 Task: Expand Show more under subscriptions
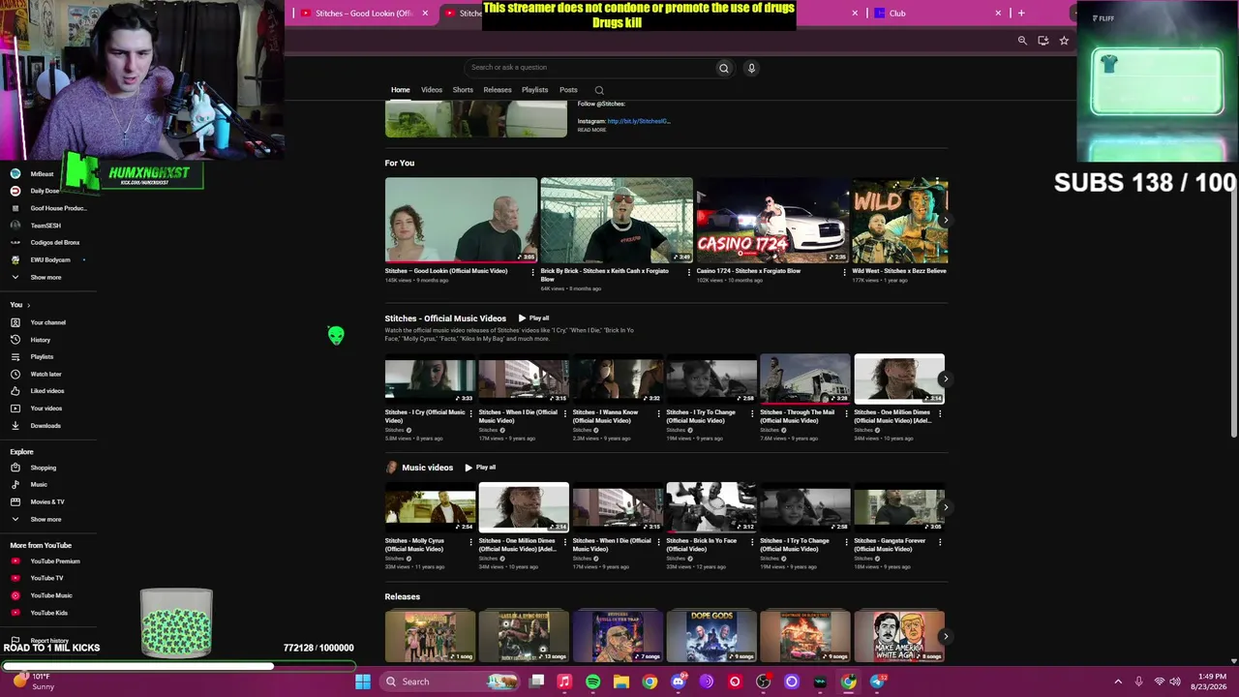[x=45, y=278]
